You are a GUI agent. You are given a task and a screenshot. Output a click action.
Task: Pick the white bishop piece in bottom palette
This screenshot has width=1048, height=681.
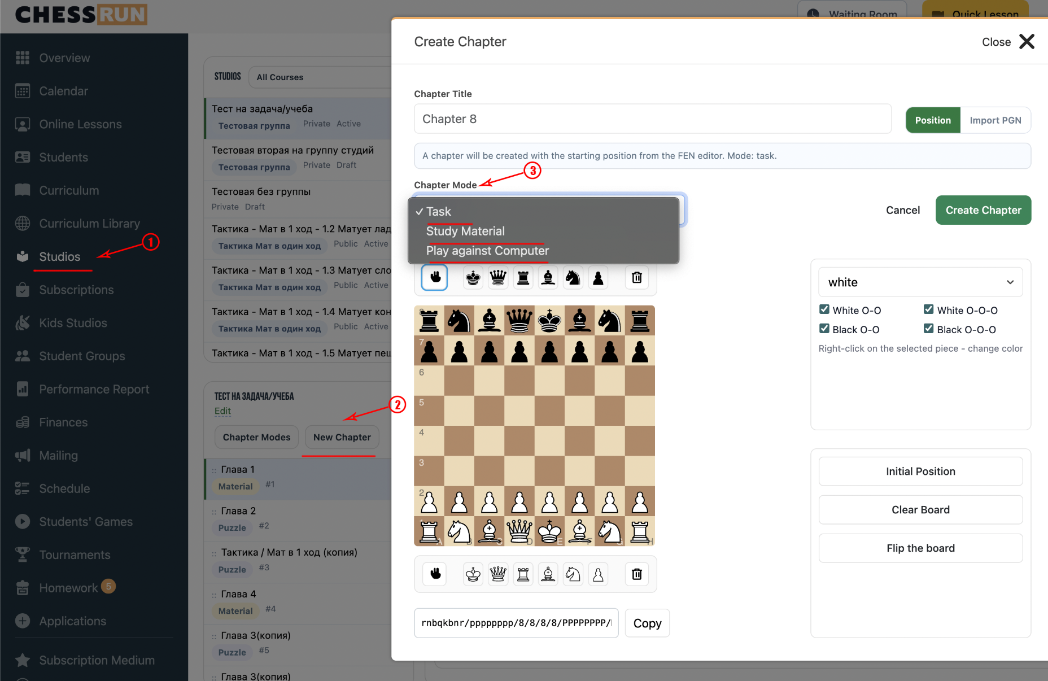(548, 574)
